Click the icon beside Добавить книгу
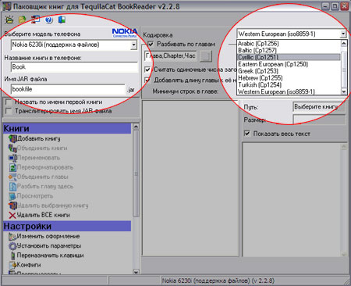The width and height of the screenshot is (351, 286). tap(12, 138)
